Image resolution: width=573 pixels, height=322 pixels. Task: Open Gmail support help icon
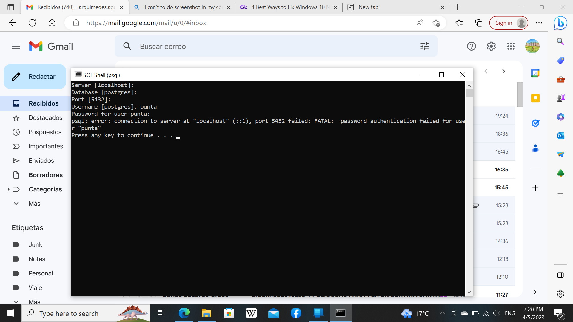point(471,46)
